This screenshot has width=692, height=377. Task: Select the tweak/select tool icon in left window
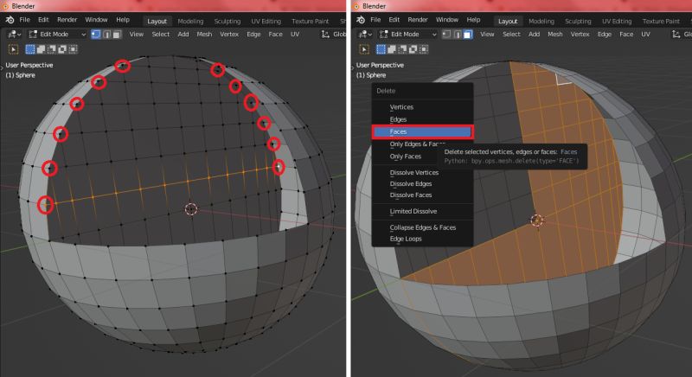click(x=13, y=49)
